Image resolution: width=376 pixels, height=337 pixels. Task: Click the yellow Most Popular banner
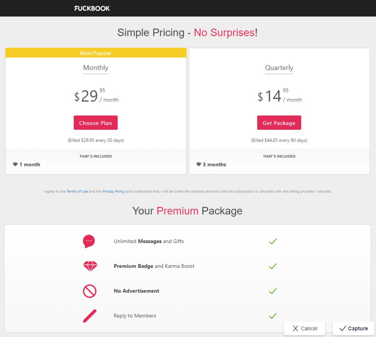pyautogui.click(x=96, y=53)
